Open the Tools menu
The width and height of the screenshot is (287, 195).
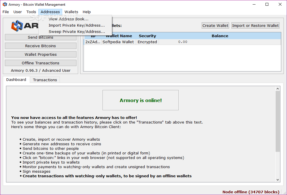[31, 12]
